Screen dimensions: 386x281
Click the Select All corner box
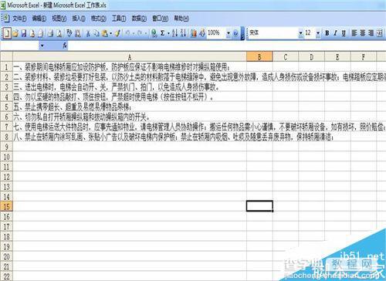click(x=6, y=56)
